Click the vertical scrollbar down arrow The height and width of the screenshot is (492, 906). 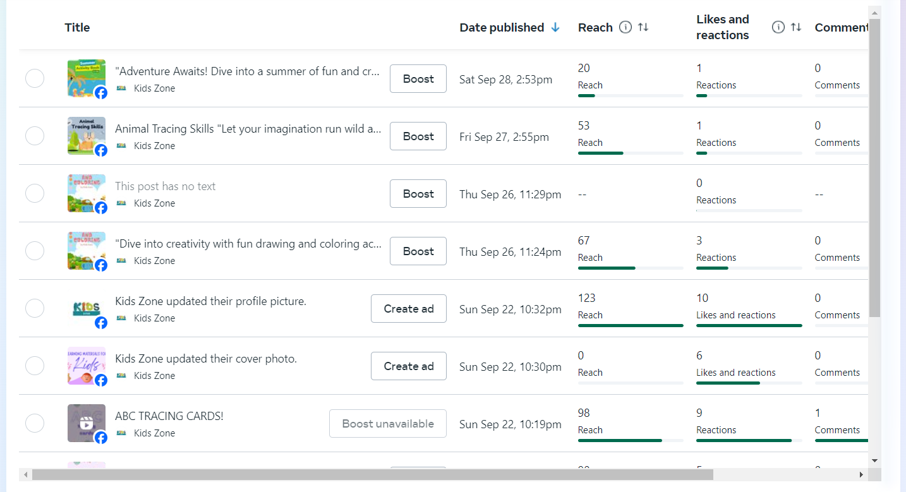click(874, 460)
